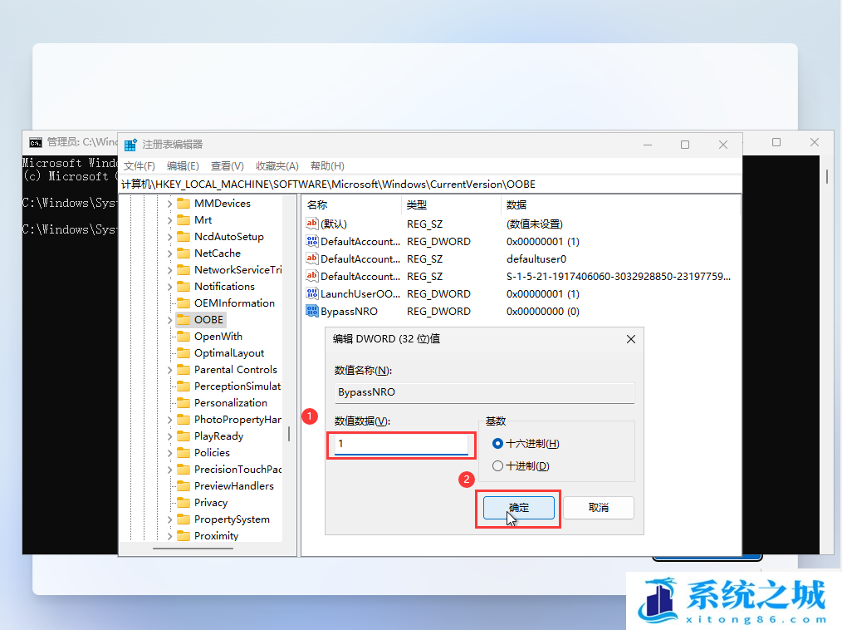The width and height of the screenshot is (842, 630).
Task: Close the 编辑 DWORD dialog
Action: [x=631, y=339]
